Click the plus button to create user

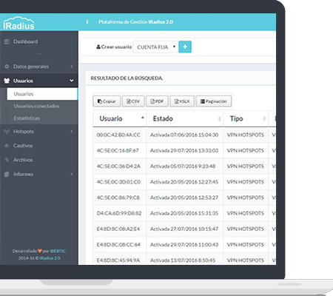(x=185, y=47)
